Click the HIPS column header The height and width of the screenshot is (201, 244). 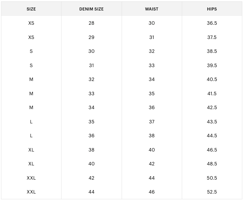coord(212,9)
